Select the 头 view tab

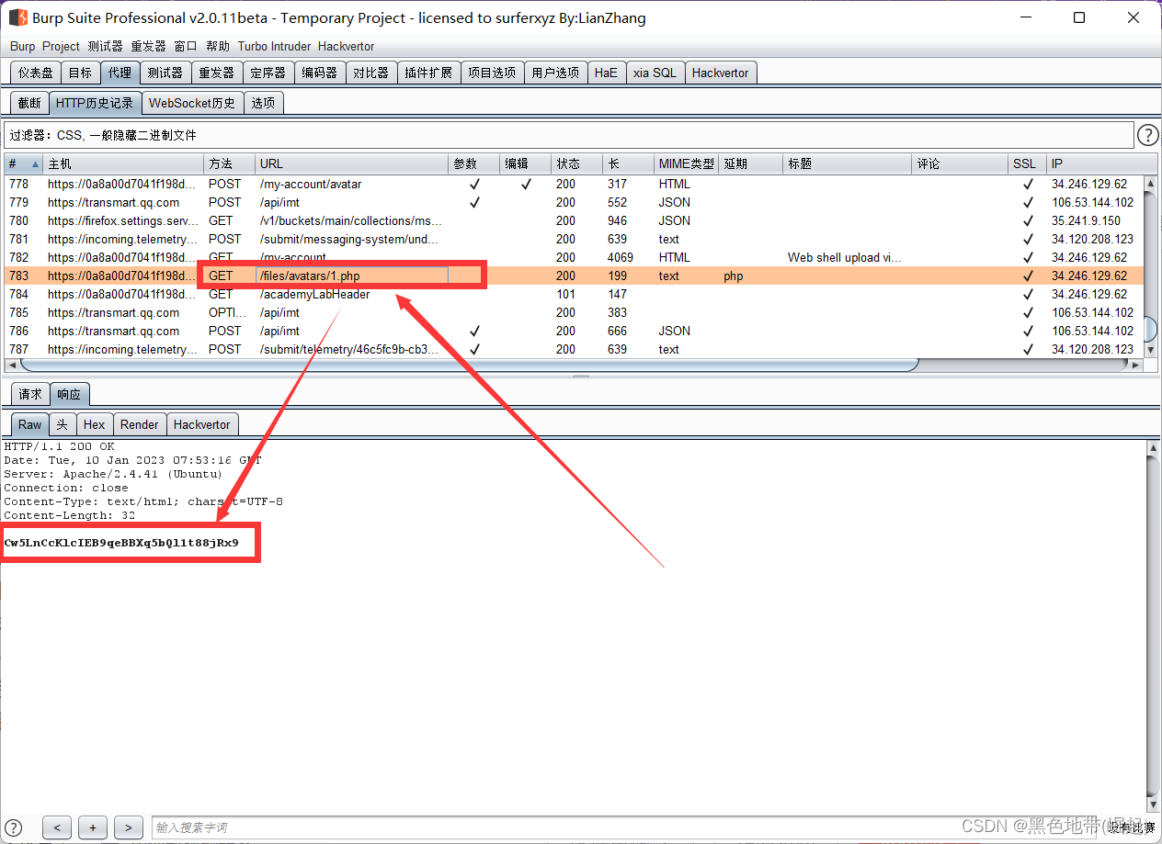pyautogui.click(x=63, y=424)
